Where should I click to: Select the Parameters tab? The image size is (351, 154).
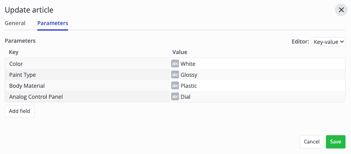pyautogui.click(x=52, y=23)
